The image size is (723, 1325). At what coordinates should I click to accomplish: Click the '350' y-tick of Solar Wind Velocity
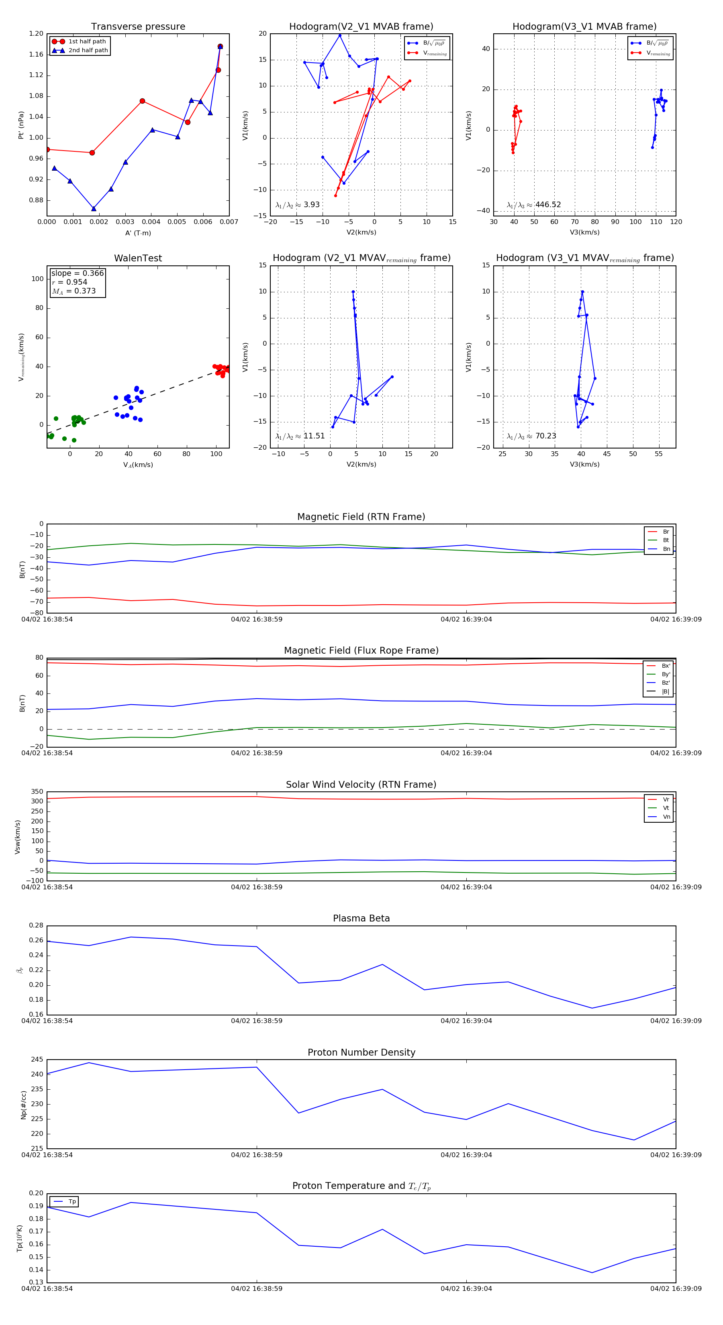click(38, 792)
